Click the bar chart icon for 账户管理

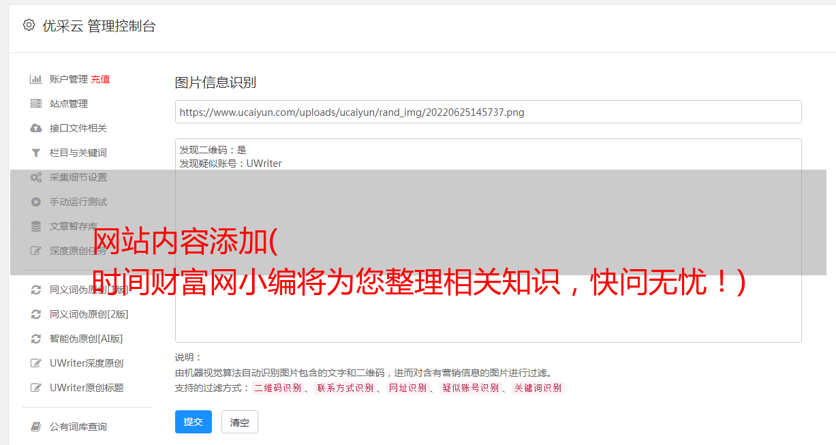tap(36, 79)
